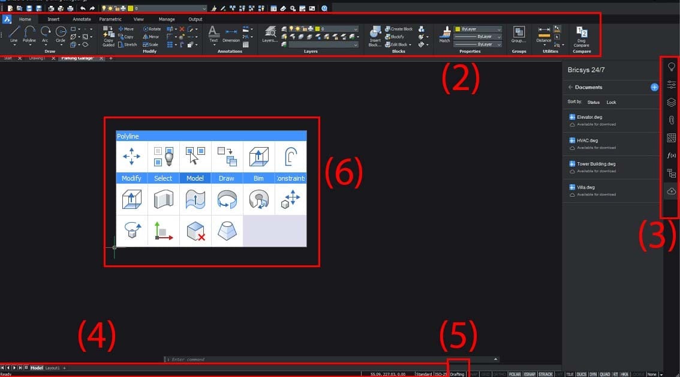Select the Stretch tool

coord(130,44)
